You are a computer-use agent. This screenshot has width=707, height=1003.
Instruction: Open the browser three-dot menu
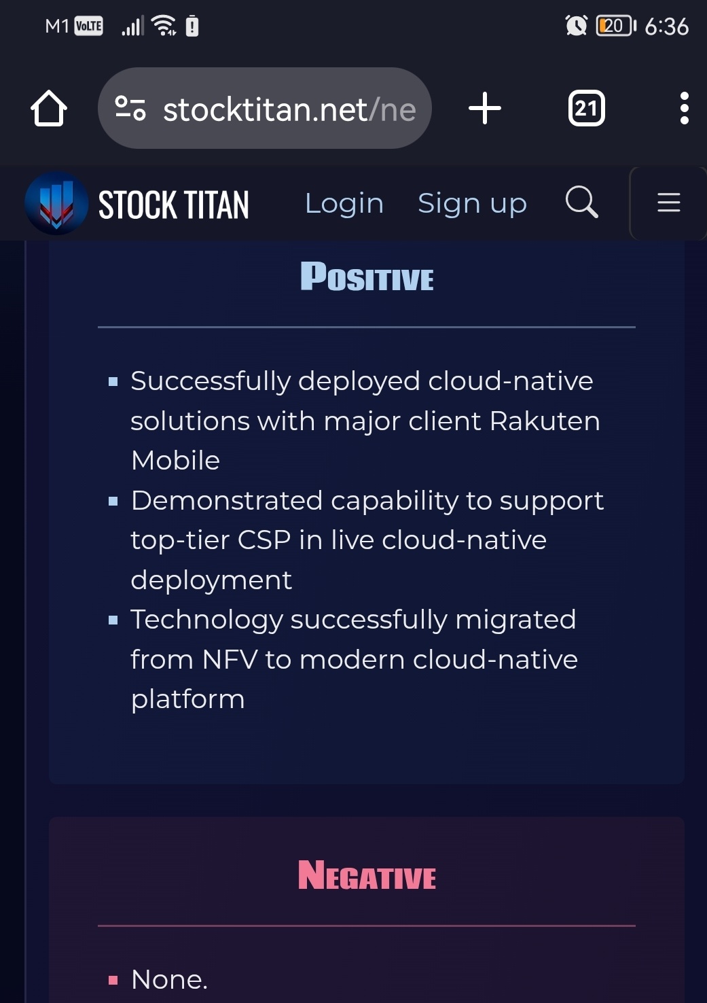tap(684, 108)
